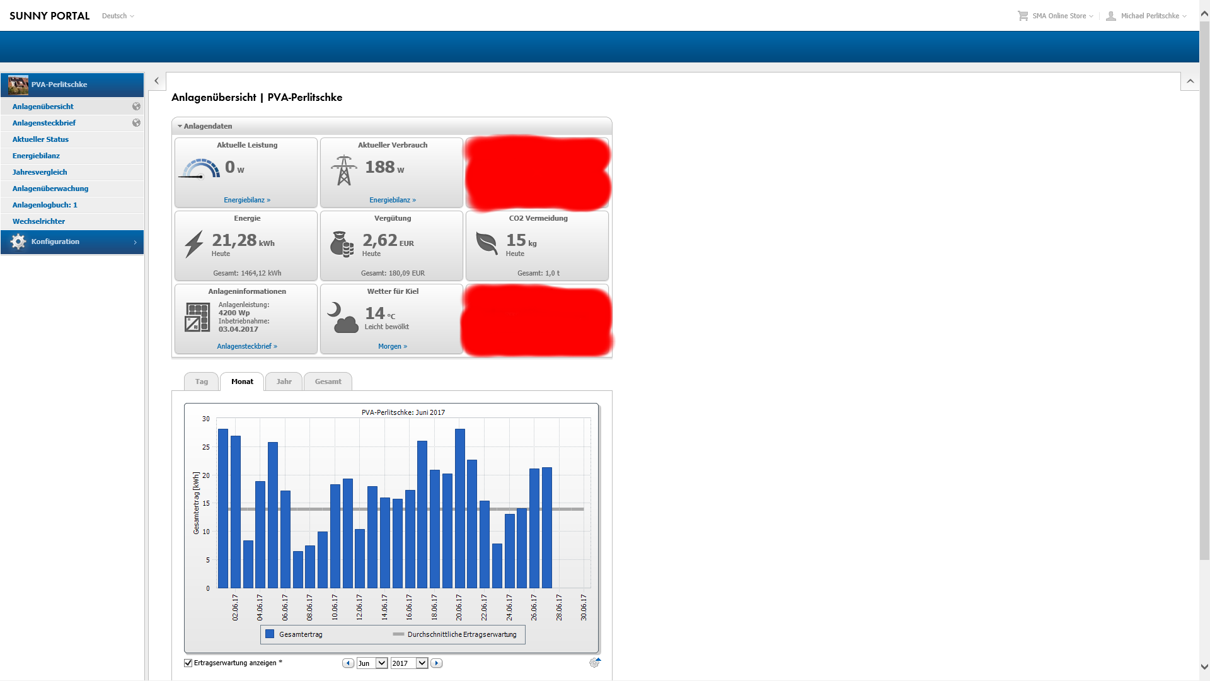Viewport: 1210px width, 681px height.
Task: Select Jahresvergleich in the sidebar menu
Action: (40, 172)
